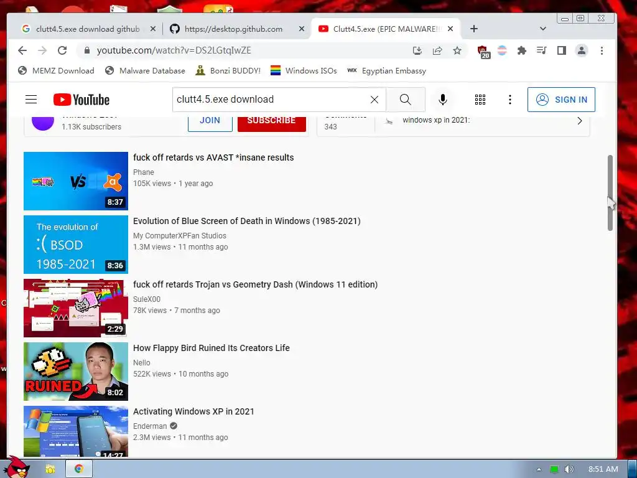Open the YouTube hamburger guide menu
The image size is (637, 478).
pos(31,100)
